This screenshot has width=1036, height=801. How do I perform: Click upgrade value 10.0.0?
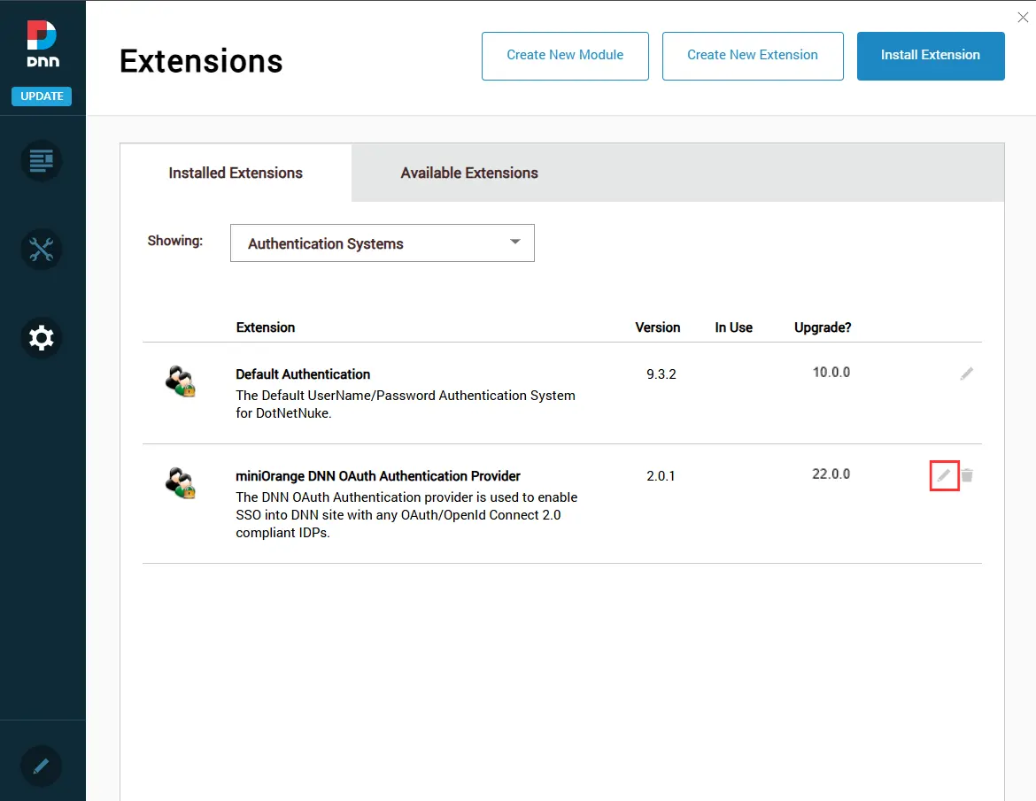click(831, 373)
